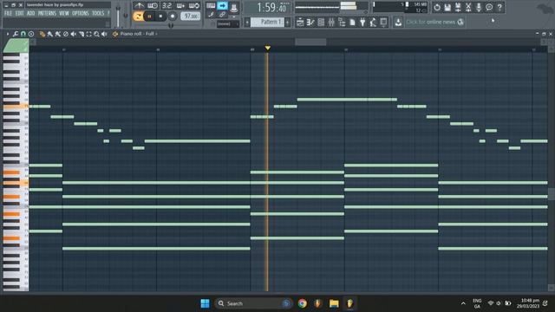This screenshot has width=555, height=312.
Task: Open the PATTERNS menu
Action: [47, 14]
